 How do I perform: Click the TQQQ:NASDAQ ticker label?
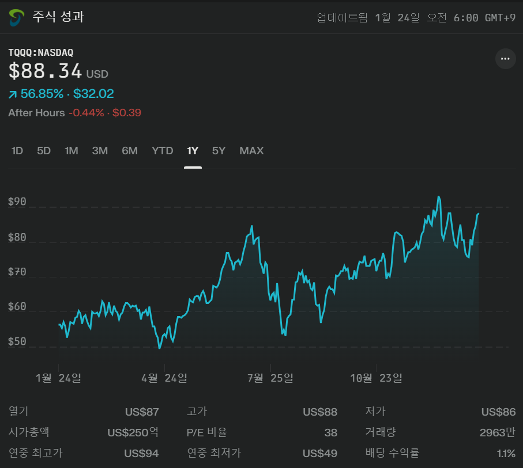[x=41, y=52]
